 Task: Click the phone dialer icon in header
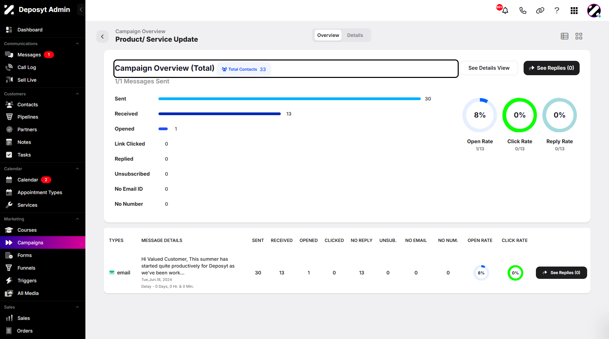tap(523, 11)
